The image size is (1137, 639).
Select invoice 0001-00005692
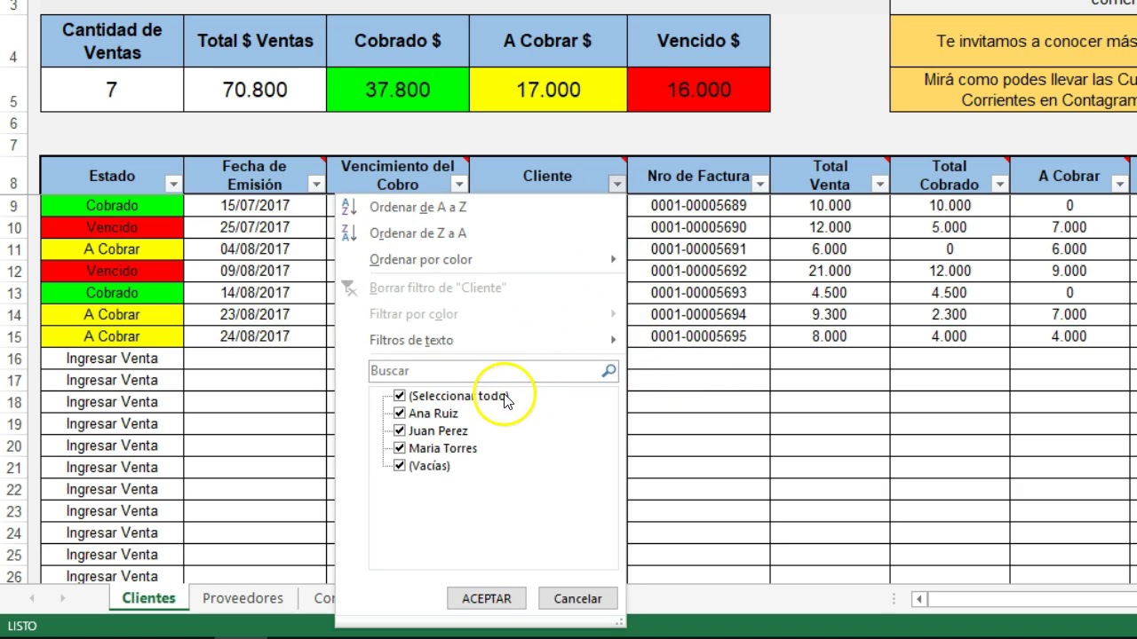click(698, 271)
